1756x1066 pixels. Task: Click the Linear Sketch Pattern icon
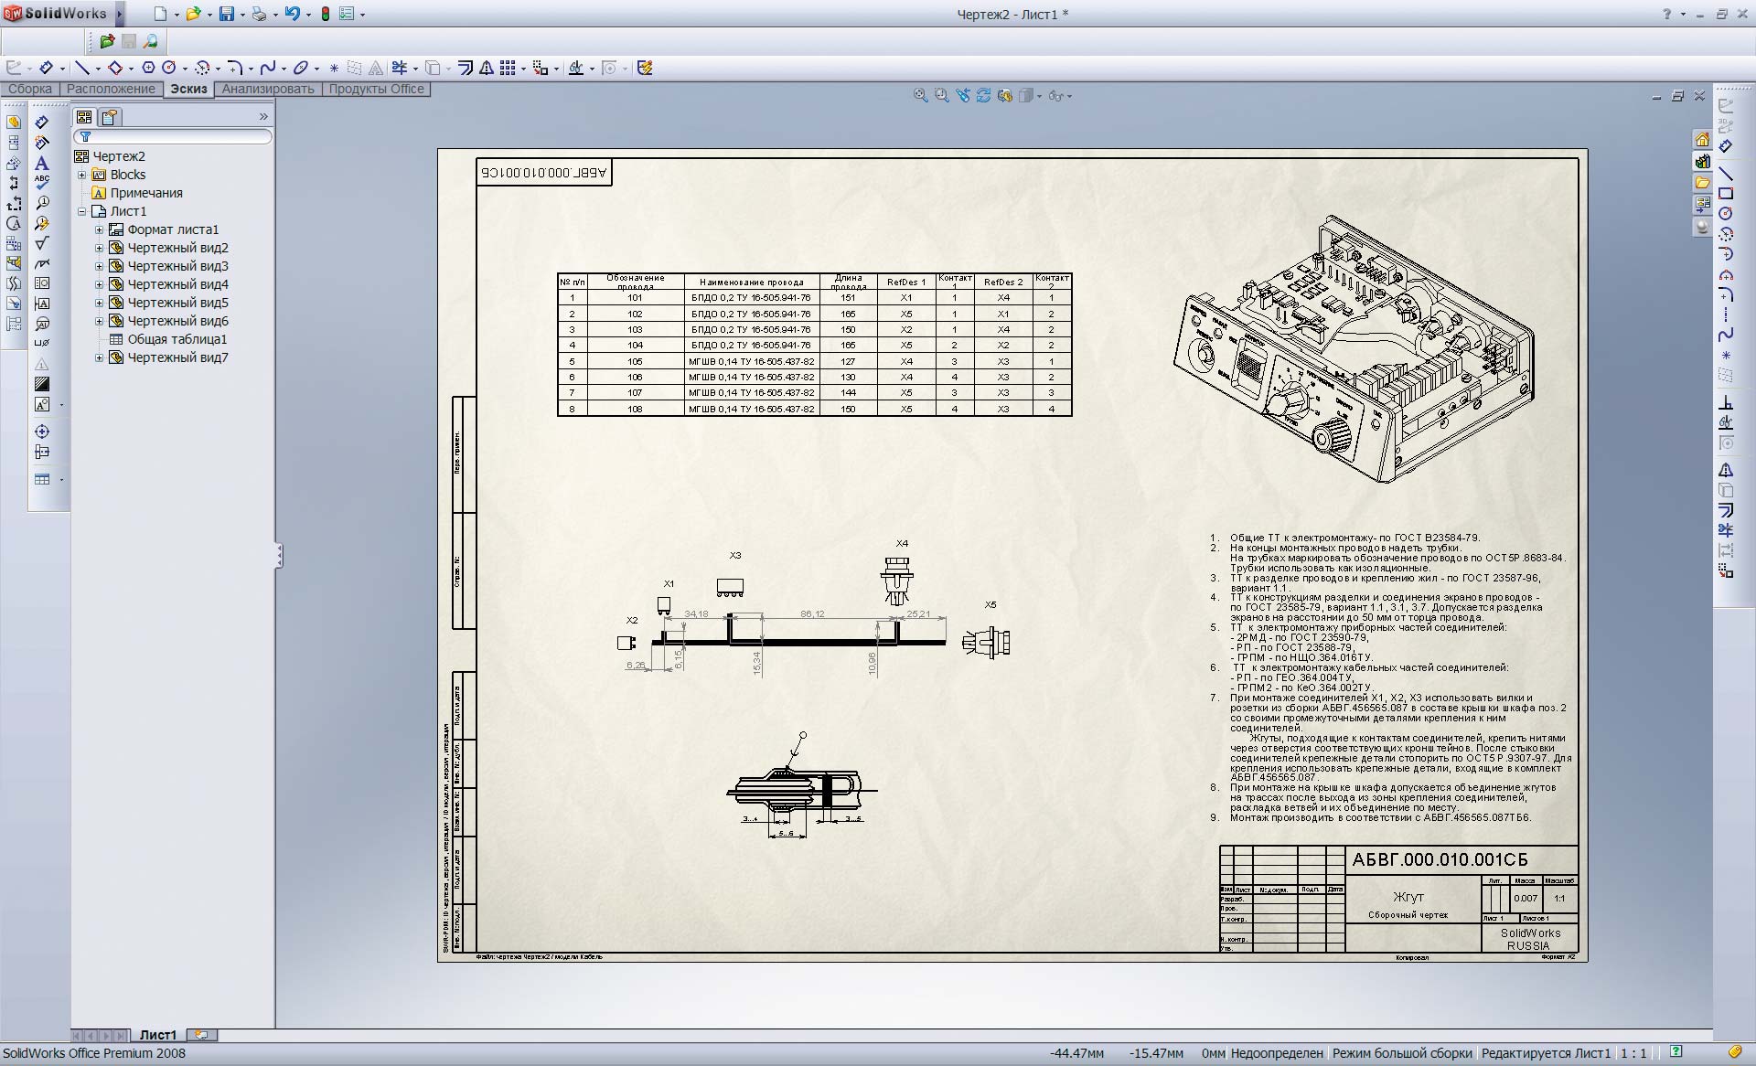(x=508, y=68)
